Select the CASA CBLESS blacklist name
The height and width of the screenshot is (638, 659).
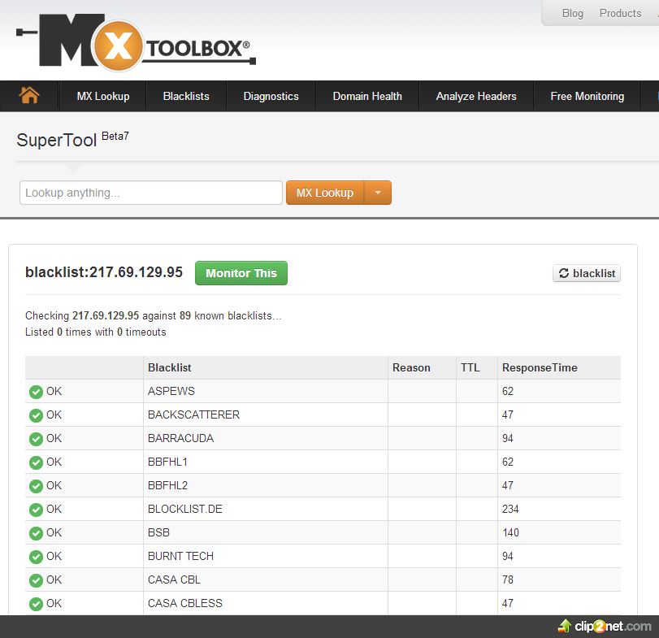point(185,603)
